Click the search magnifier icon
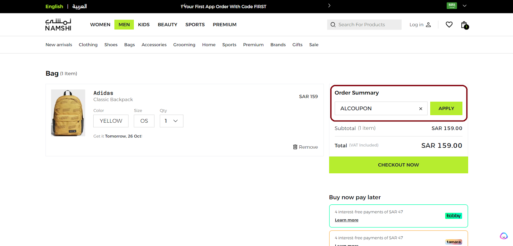This screenshot has width=513, height=246. pyautogui.click(x=333, y=25)
